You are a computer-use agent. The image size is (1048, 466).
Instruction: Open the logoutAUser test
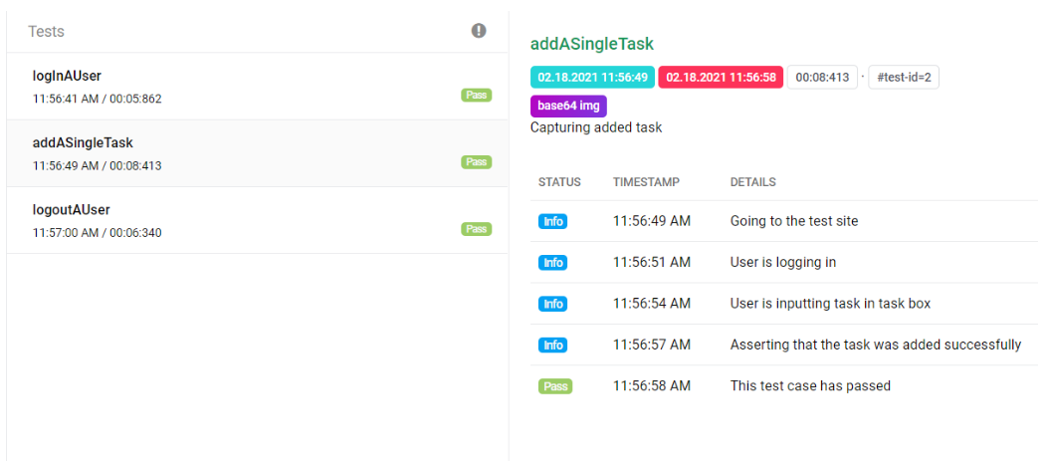72,209
